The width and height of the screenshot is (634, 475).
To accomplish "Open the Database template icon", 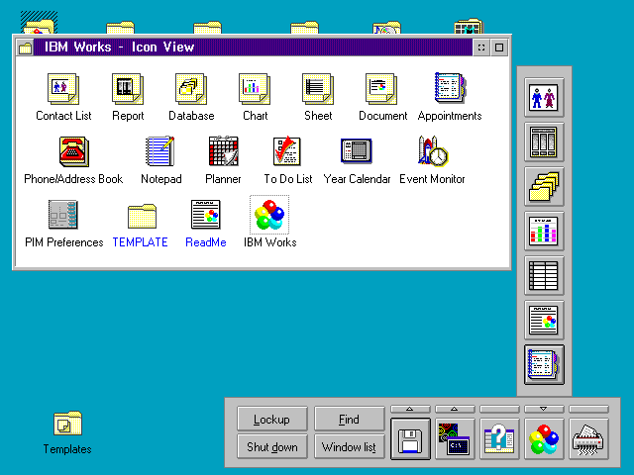I will pyautogui.click(x=191, y=89).
